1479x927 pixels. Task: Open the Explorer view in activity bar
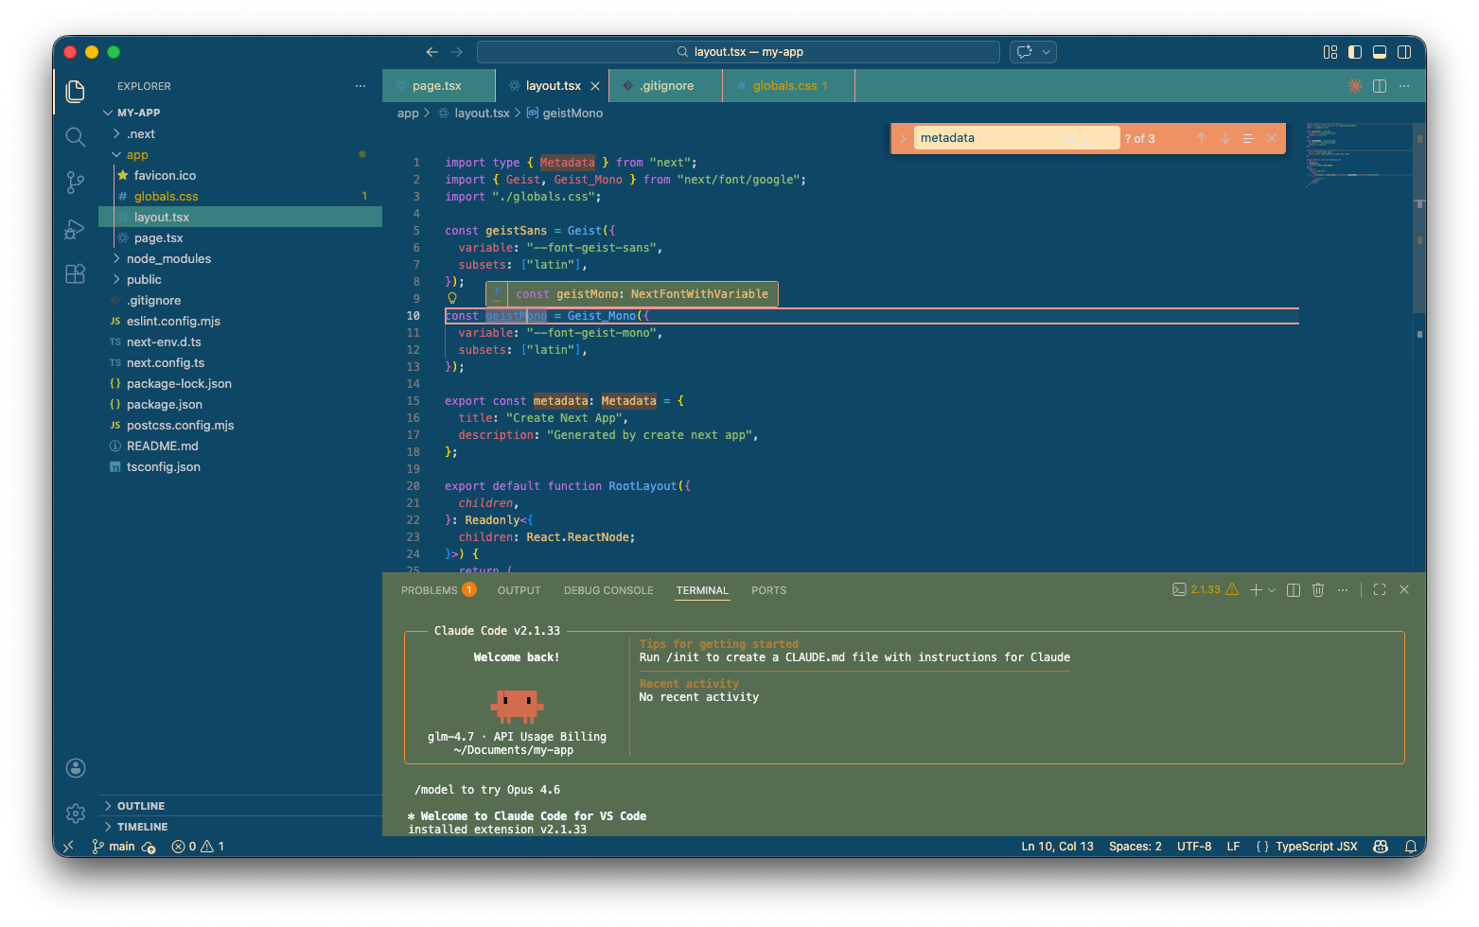[76, 91]
